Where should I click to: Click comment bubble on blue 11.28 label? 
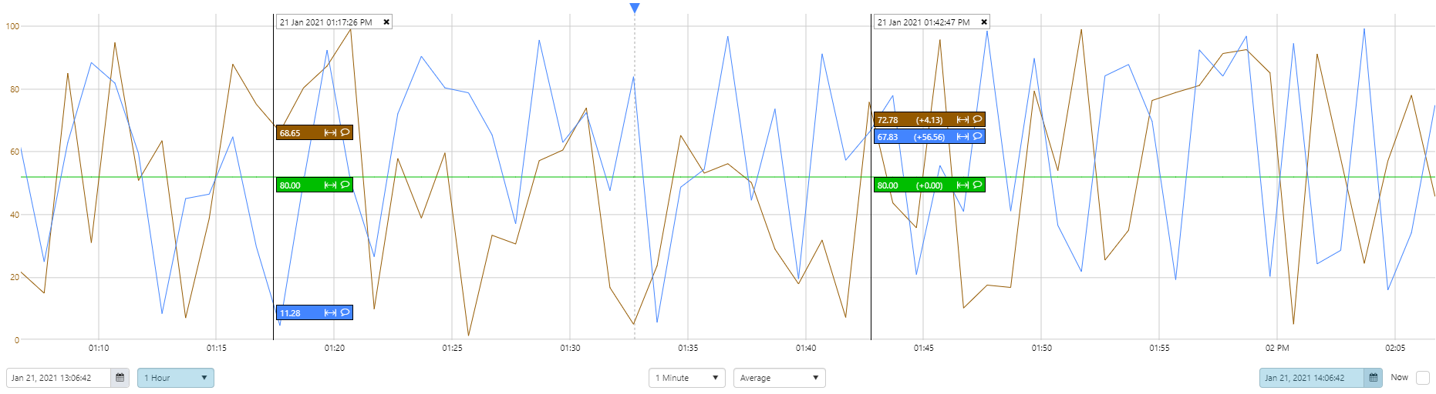[345, 312]
